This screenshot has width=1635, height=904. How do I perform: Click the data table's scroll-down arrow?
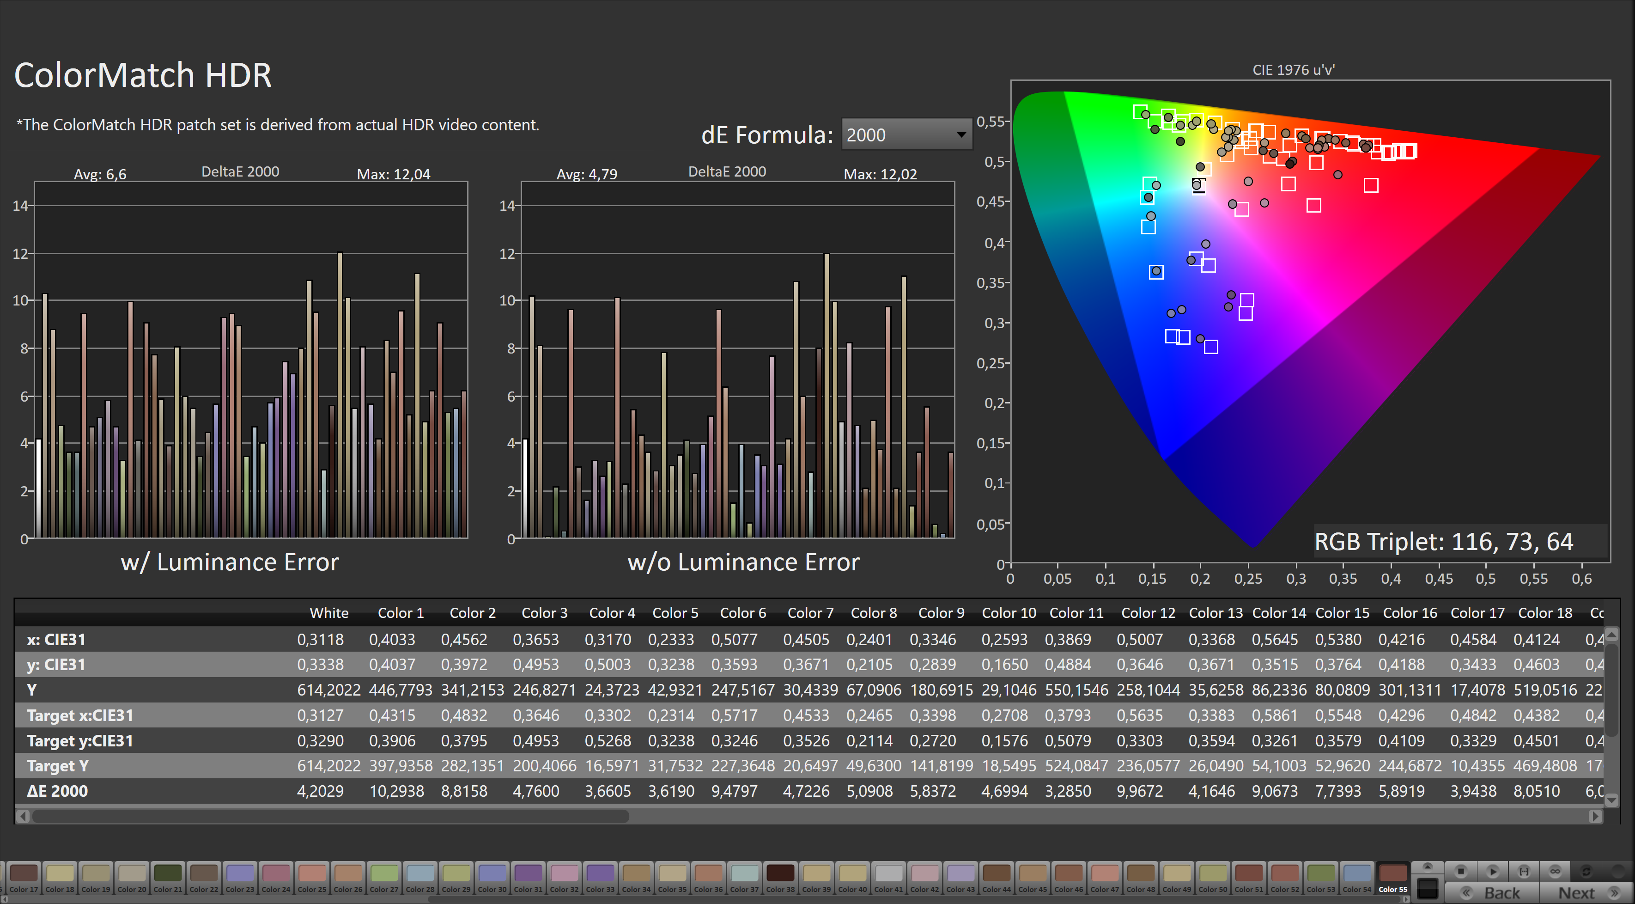point(1611,800)
